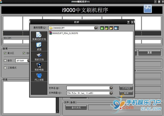Minimize the i9000 flashing program window

tap(155, 2)
